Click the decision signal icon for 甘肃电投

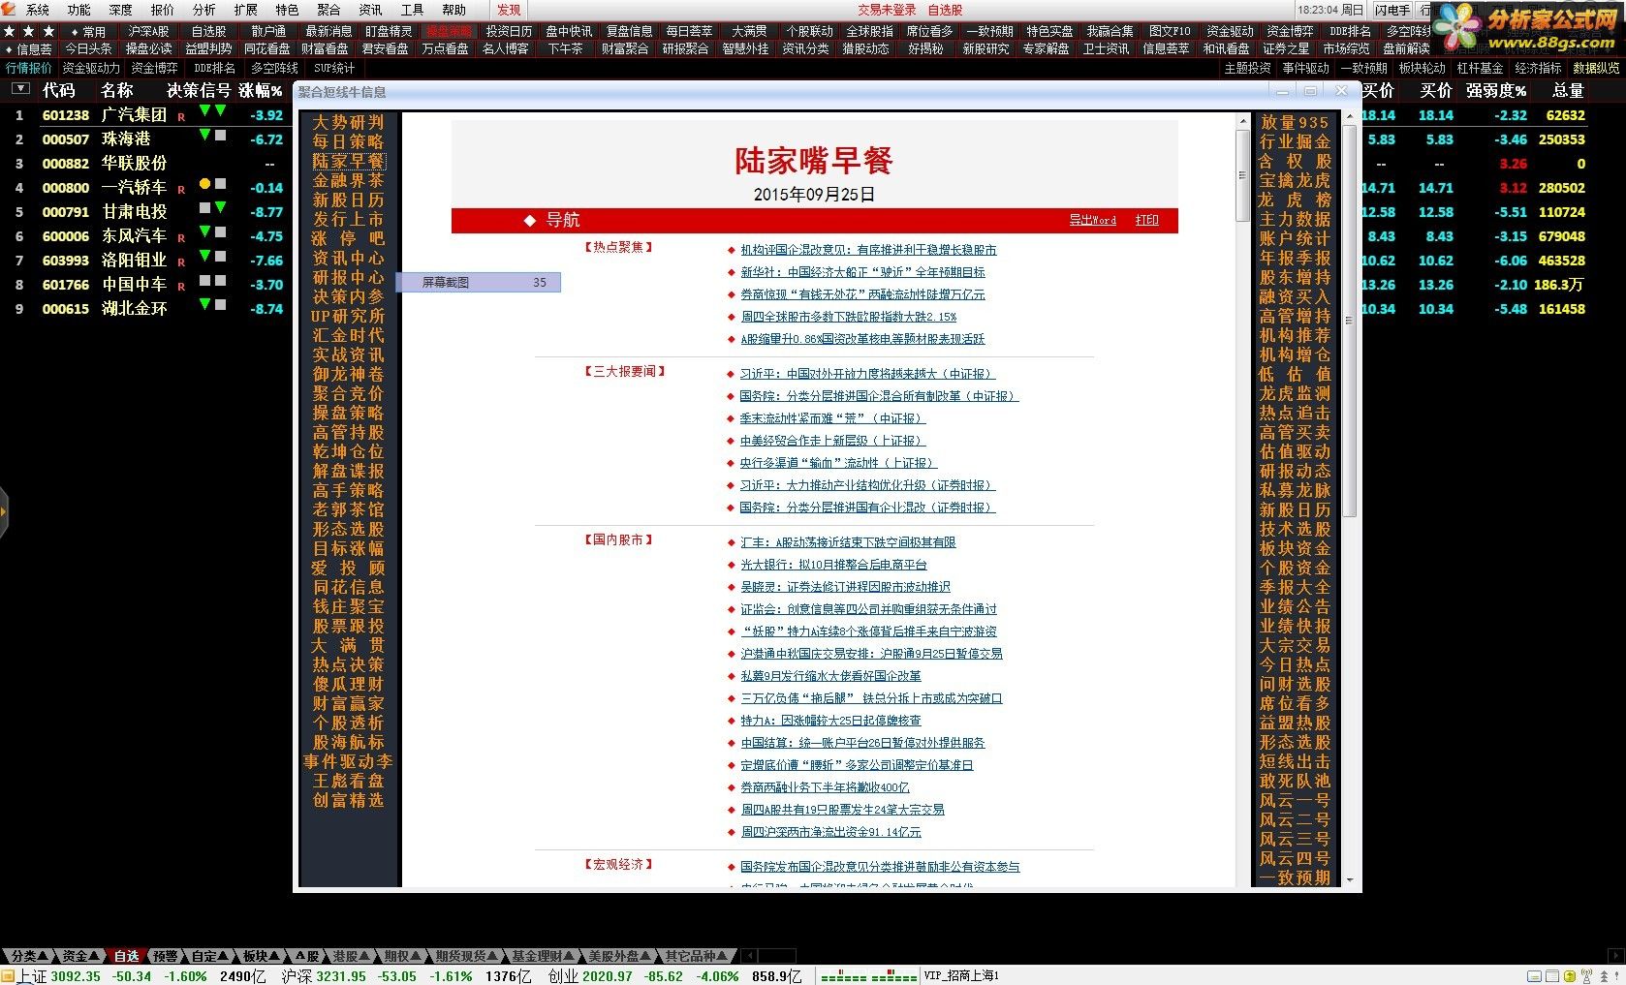click(x=212, y=207)
